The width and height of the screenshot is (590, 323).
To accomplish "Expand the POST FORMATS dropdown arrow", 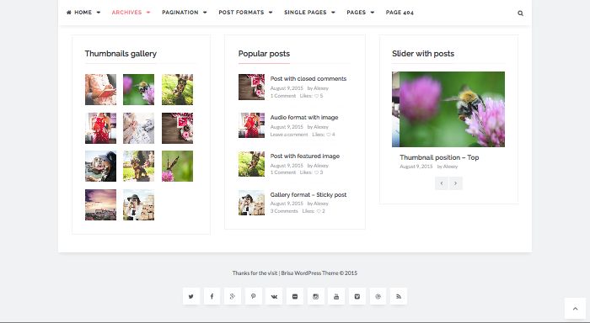I will coord(271,13).
